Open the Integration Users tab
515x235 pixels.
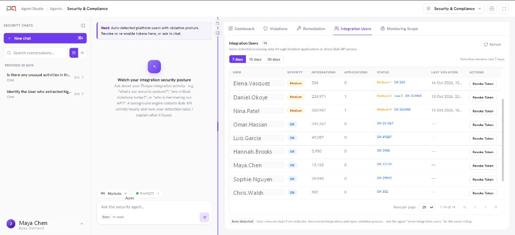[x=353, y=29]
